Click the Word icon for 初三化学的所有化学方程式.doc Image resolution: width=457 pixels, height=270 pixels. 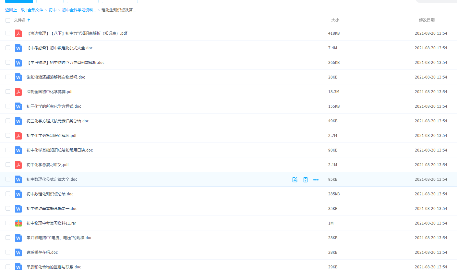[x=18, y=106]
